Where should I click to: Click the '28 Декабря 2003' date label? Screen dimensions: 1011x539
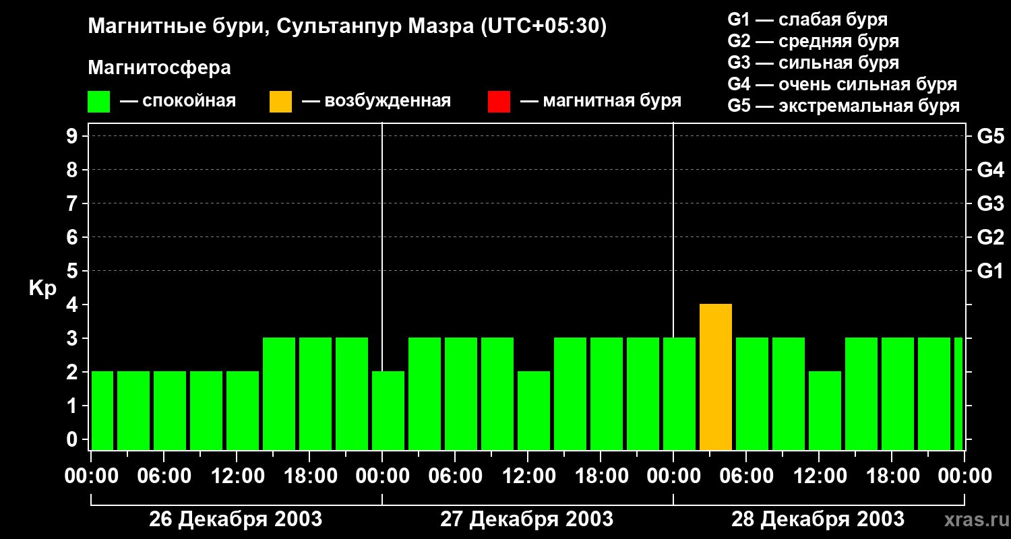818,519
